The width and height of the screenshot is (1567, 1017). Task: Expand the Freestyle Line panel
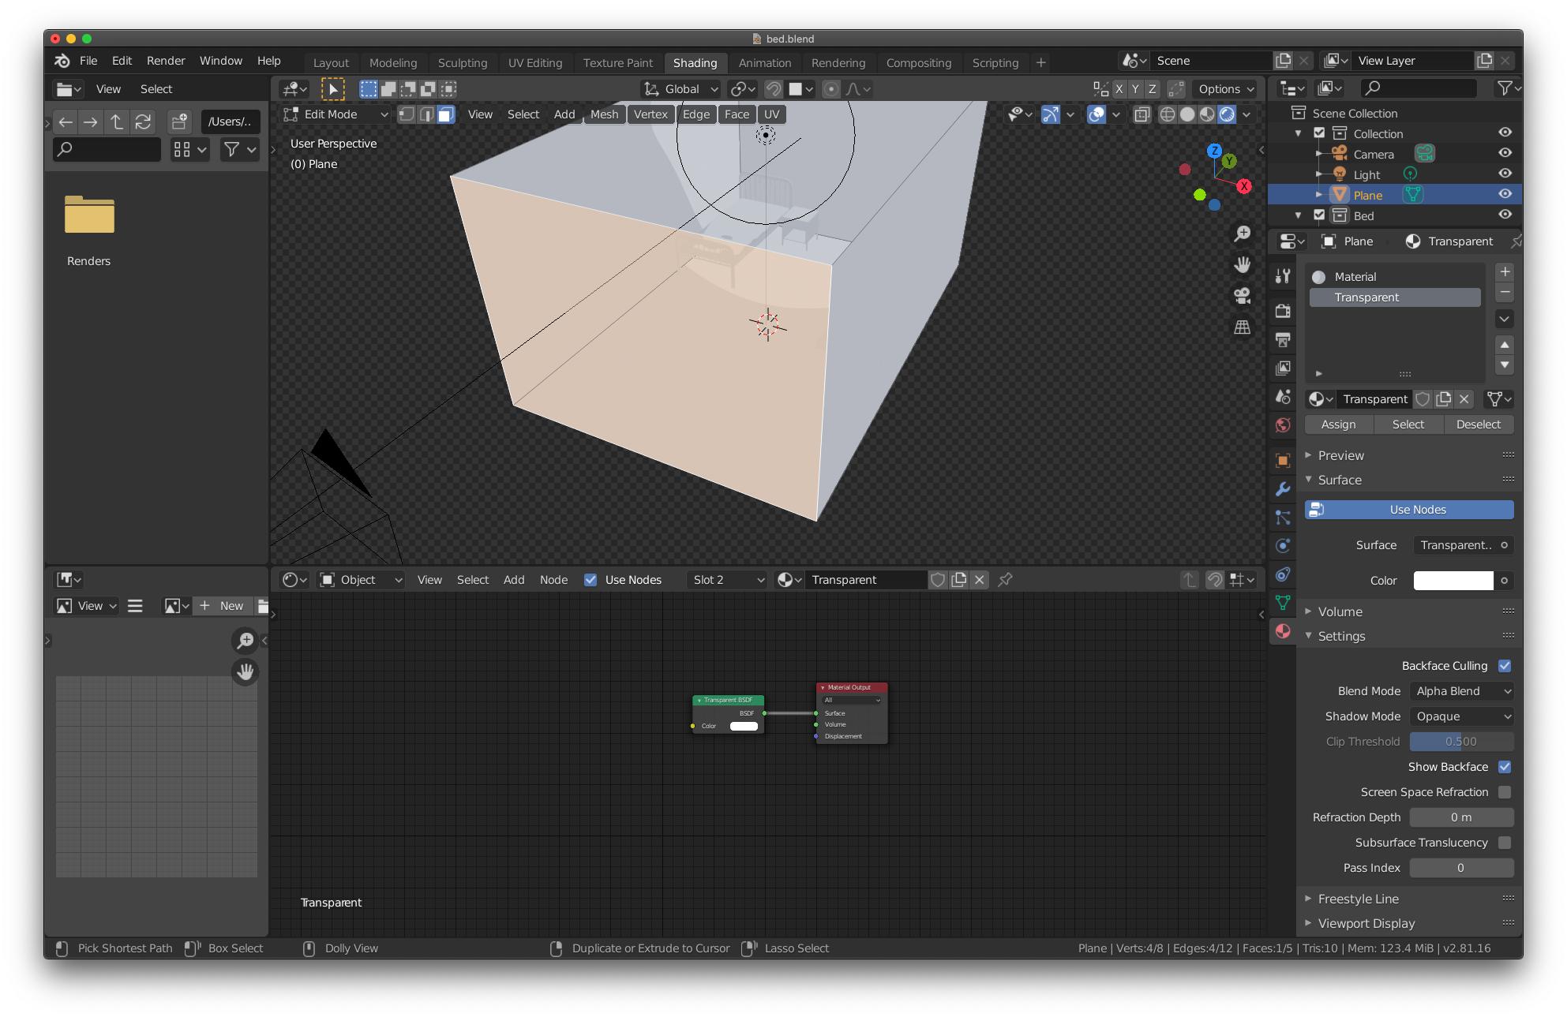point(1358,899)
